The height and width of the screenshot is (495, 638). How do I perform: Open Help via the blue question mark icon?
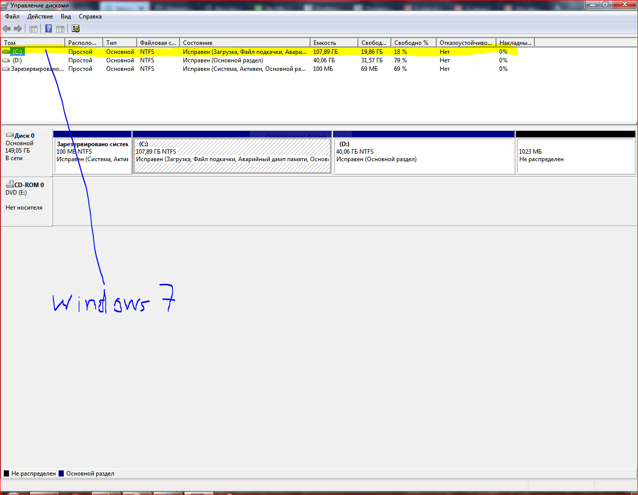(x=48, y=29)
